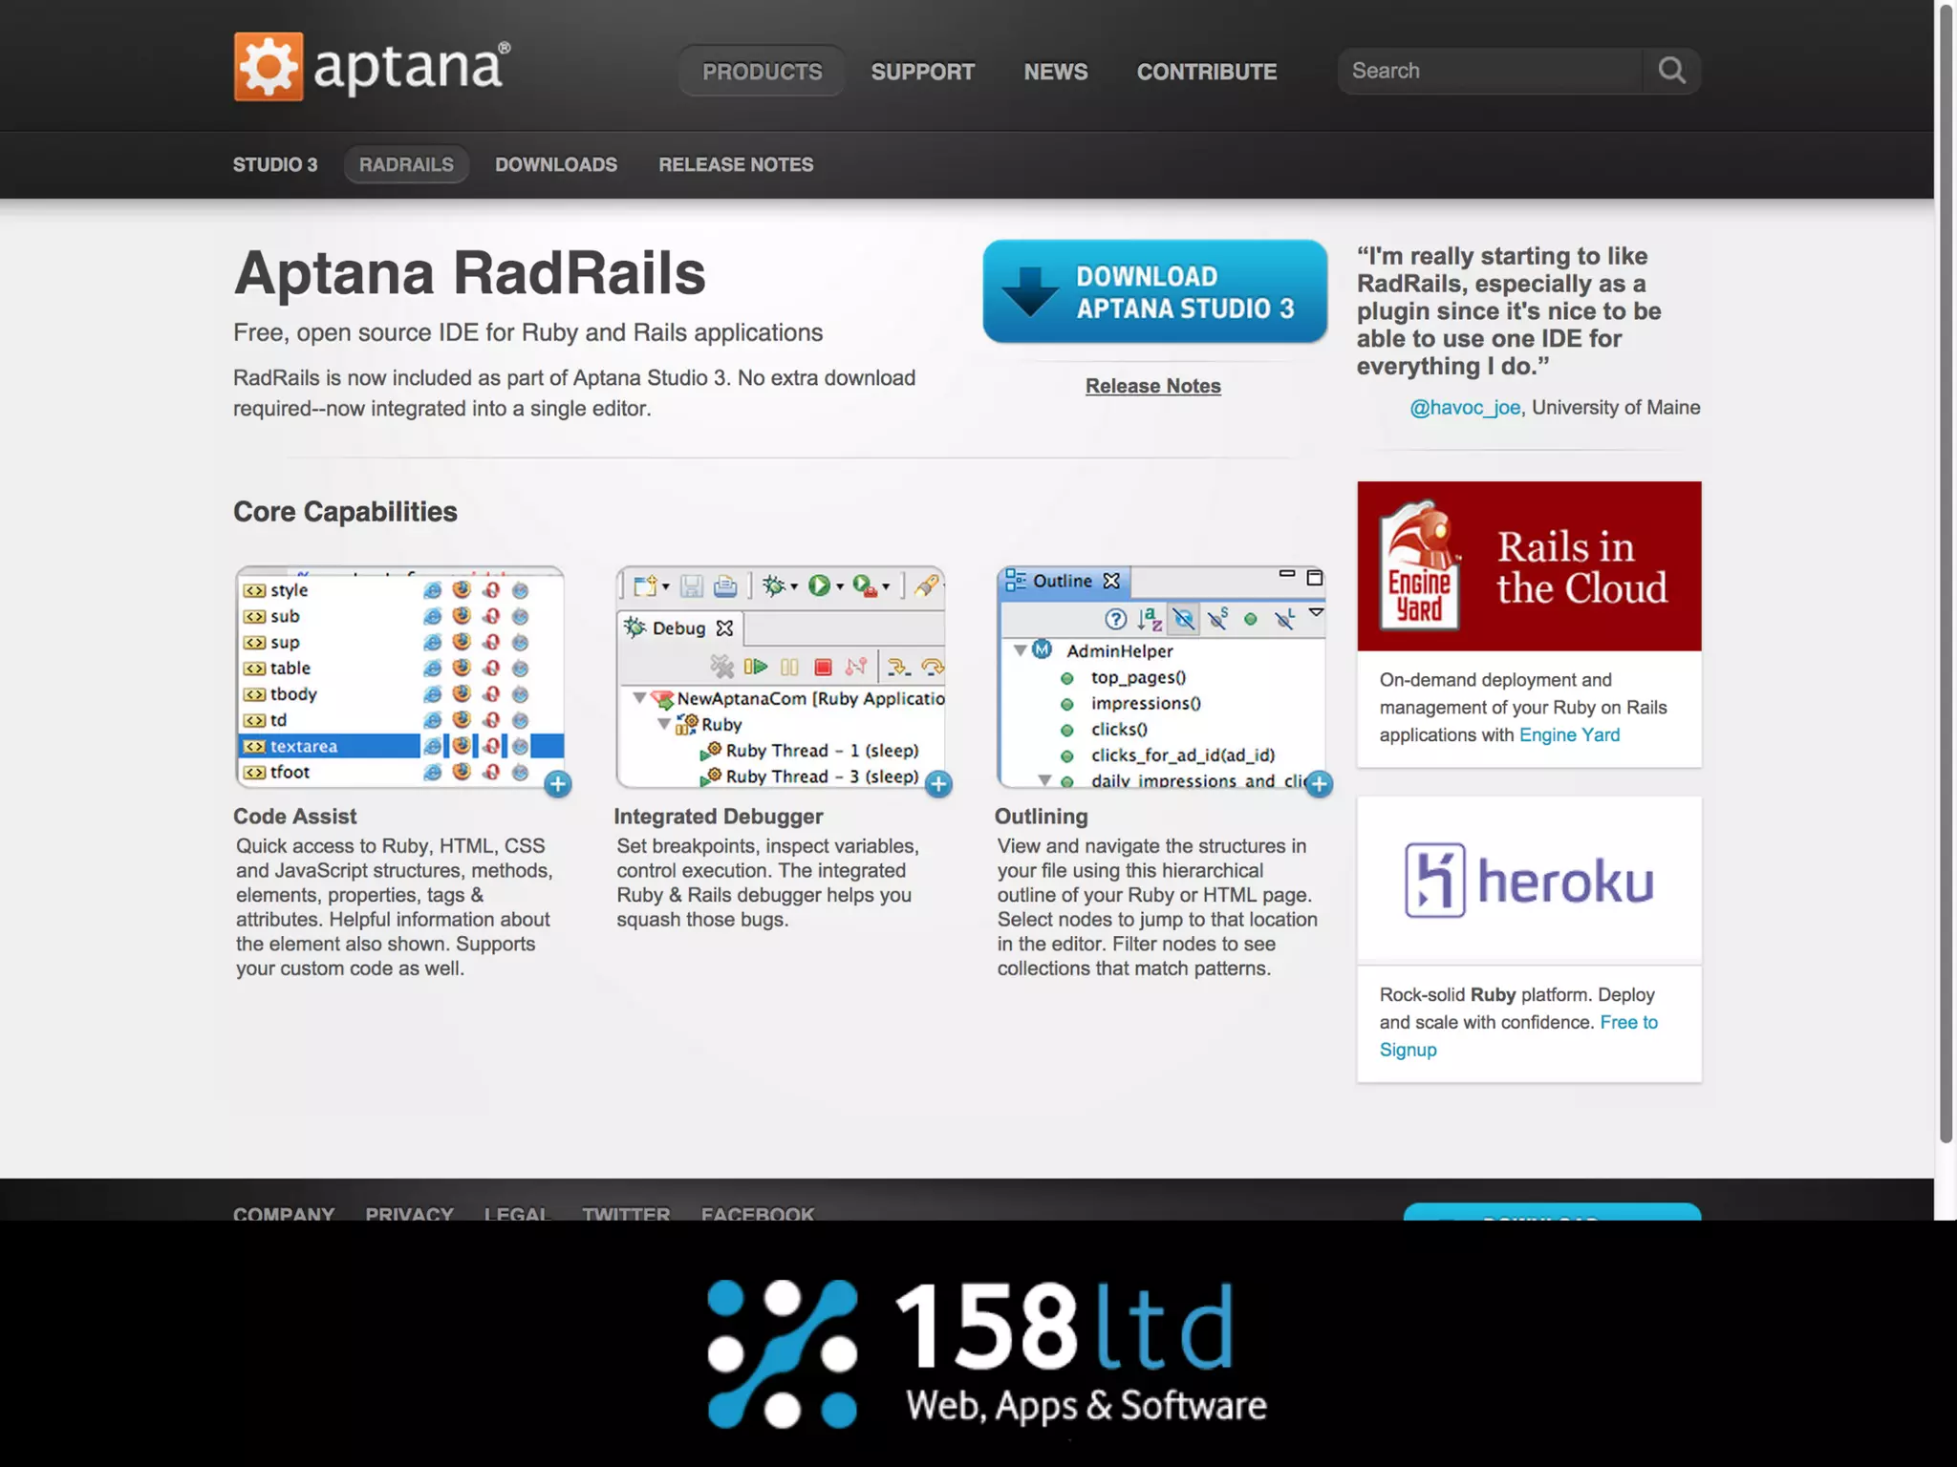The height and width of the screenshot is (1467, 1957).
Task: Click the search magnifier icon
Action: point(1671,71)
